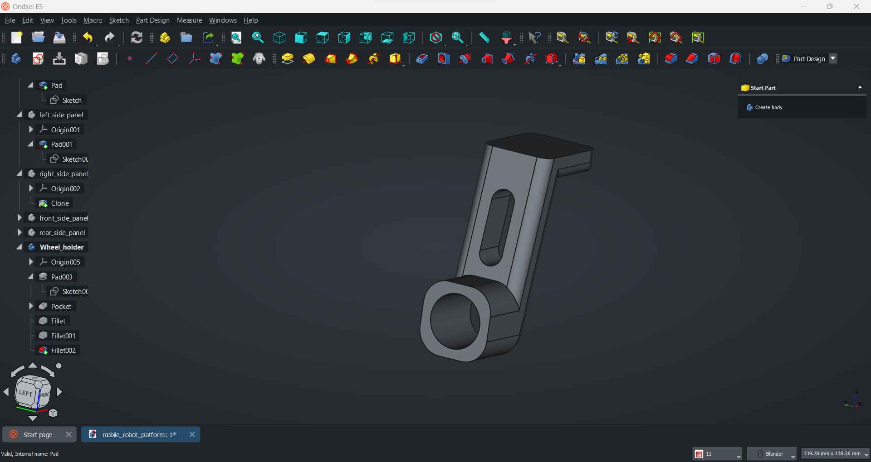Undo the last action
The height and width of the screenshot is (462, 871).
click(88, 38)
